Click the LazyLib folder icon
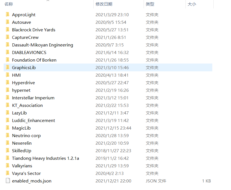This screenshot has height=190, width=231. (x=8, y=113)
